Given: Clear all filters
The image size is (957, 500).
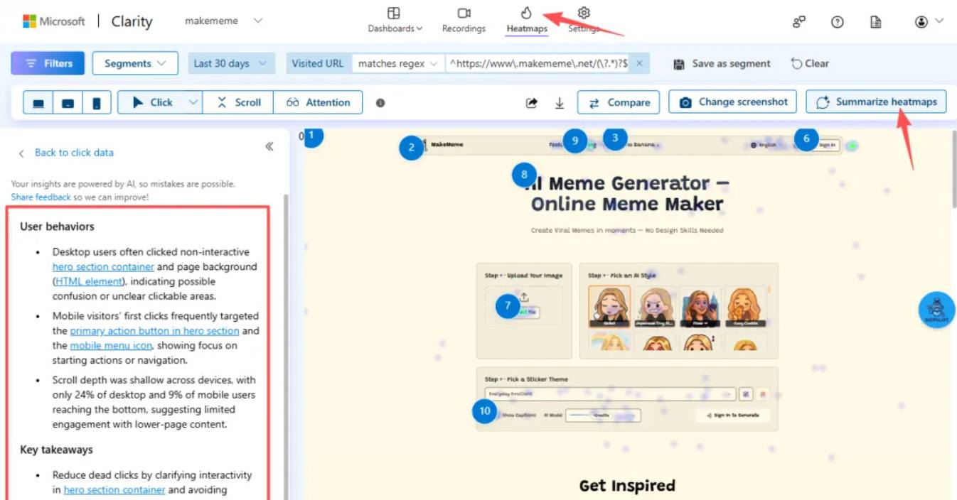Looking at the screenshot, I should (810, 63).
